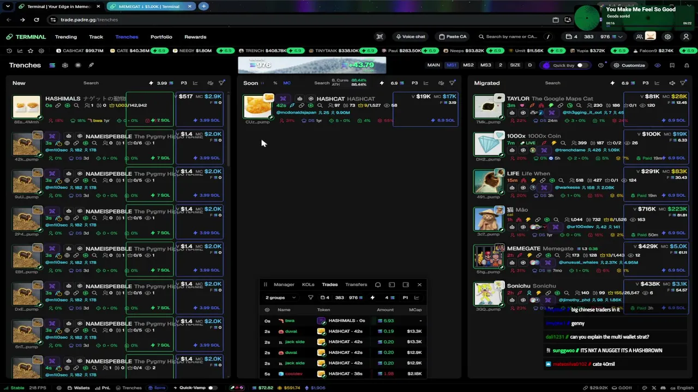Viewport: 698px width, 392px height.
Task: Click the pen icon beside Trenches title
Action: [91, 65]
